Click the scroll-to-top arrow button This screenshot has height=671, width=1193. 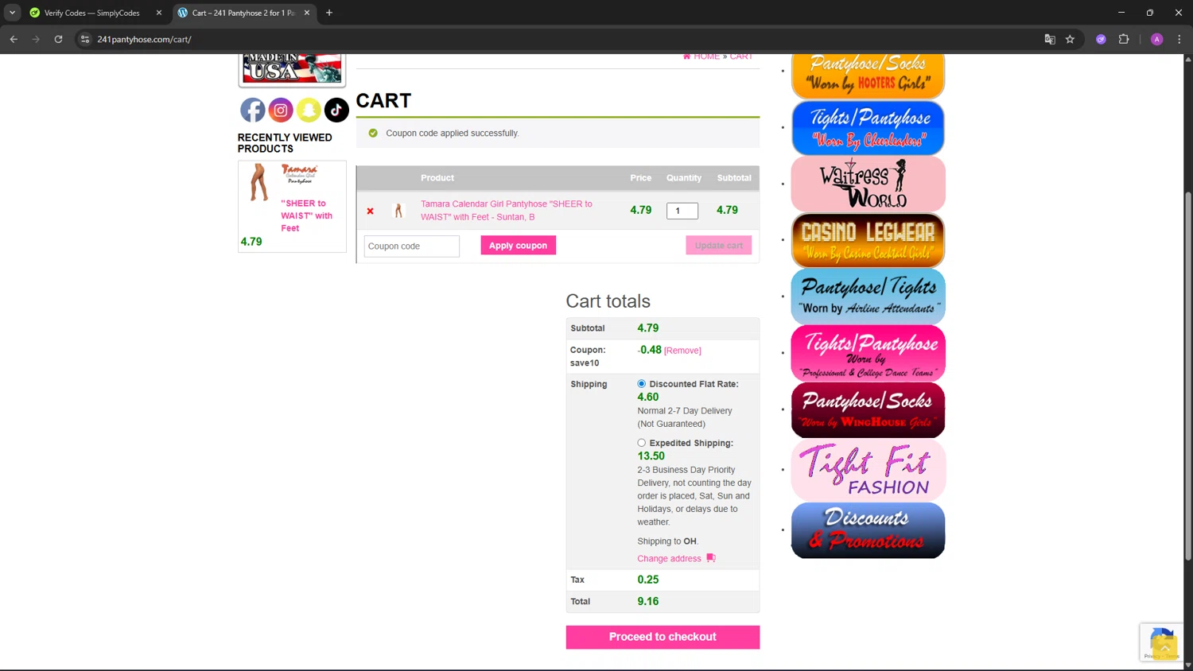[1164, 648]
